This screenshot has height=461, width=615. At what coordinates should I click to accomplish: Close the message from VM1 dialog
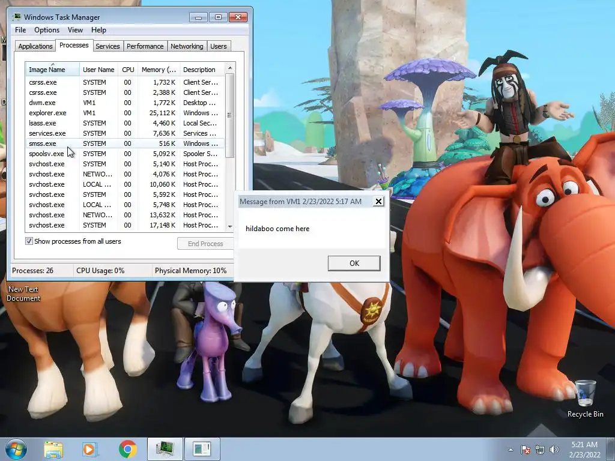click(378, 202)
